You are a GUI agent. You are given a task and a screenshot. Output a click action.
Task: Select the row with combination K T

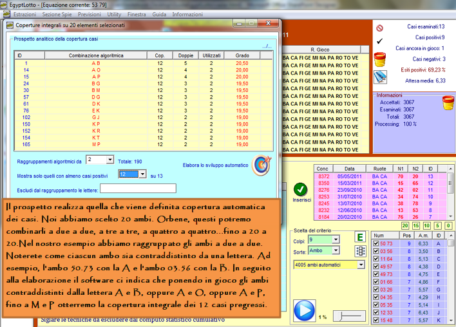144,138
